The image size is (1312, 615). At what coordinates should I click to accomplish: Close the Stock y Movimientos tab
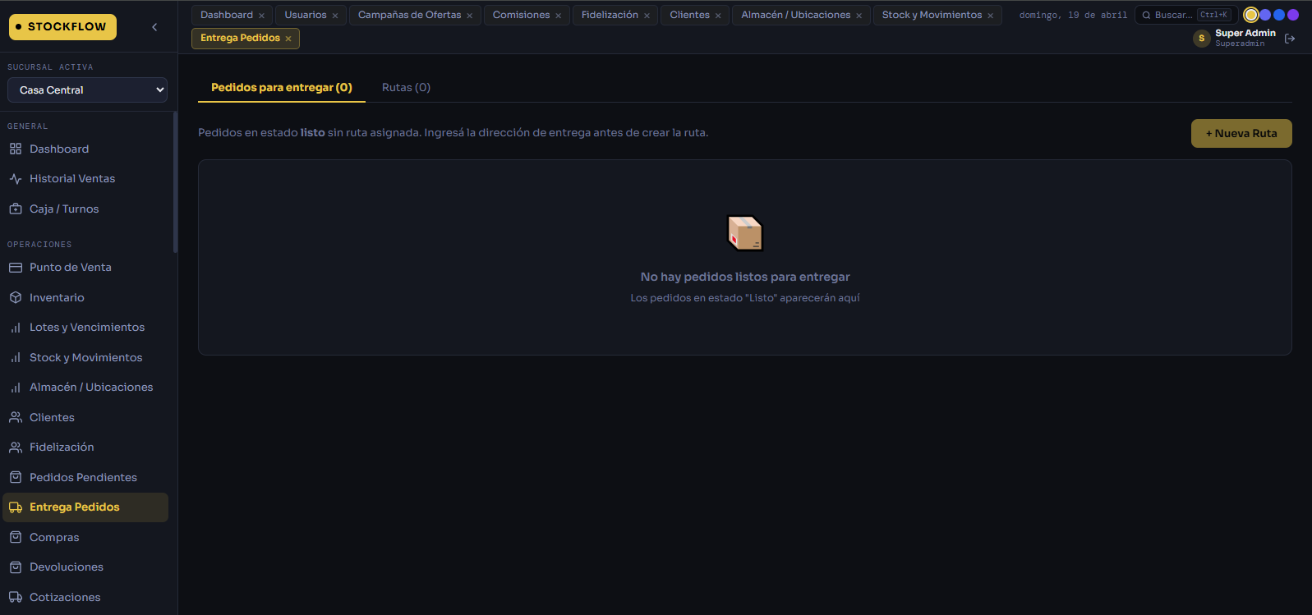(x=991, y=16)
